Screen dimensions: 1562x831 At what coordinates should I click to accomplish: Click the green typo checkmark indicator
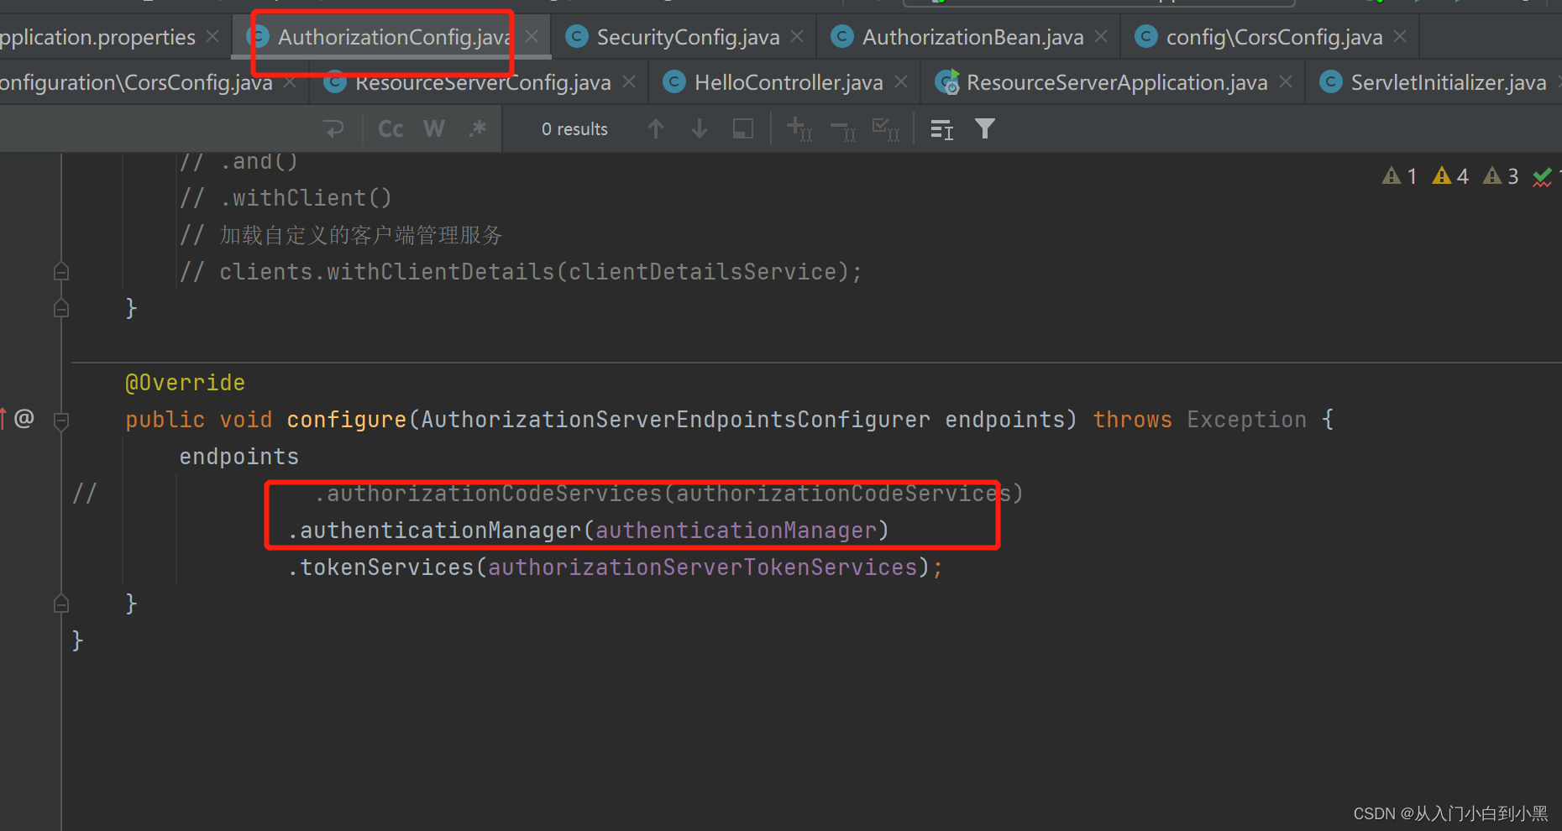[x=1543, y=176]
